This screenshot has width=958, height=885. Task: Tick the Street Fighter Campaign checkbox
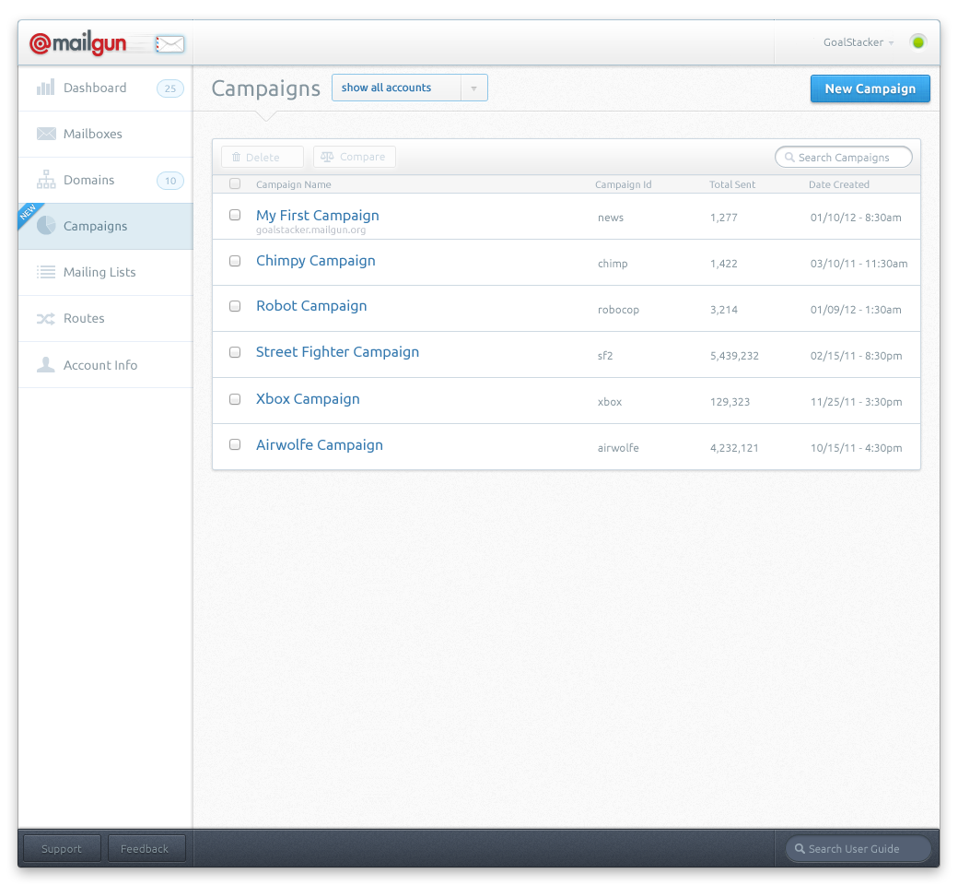[235, 352]
